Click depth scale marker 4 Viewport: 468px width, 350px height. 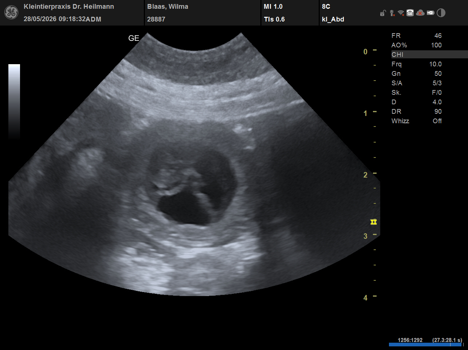(365, 298)
